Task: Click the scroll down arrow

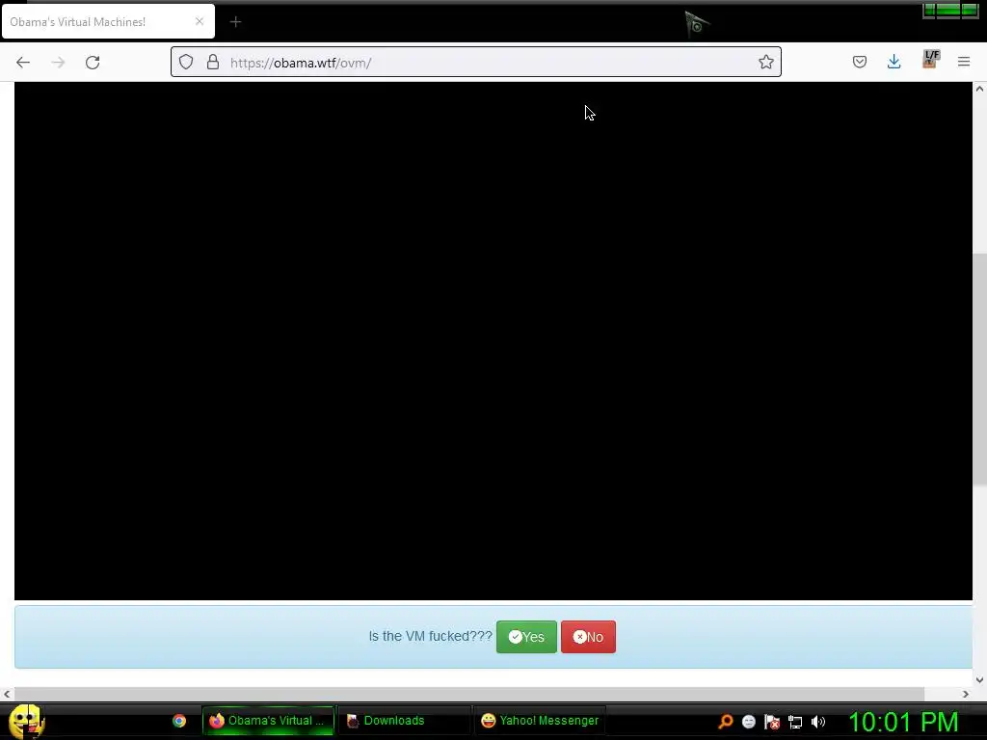Action: click(x=979, y=679)
